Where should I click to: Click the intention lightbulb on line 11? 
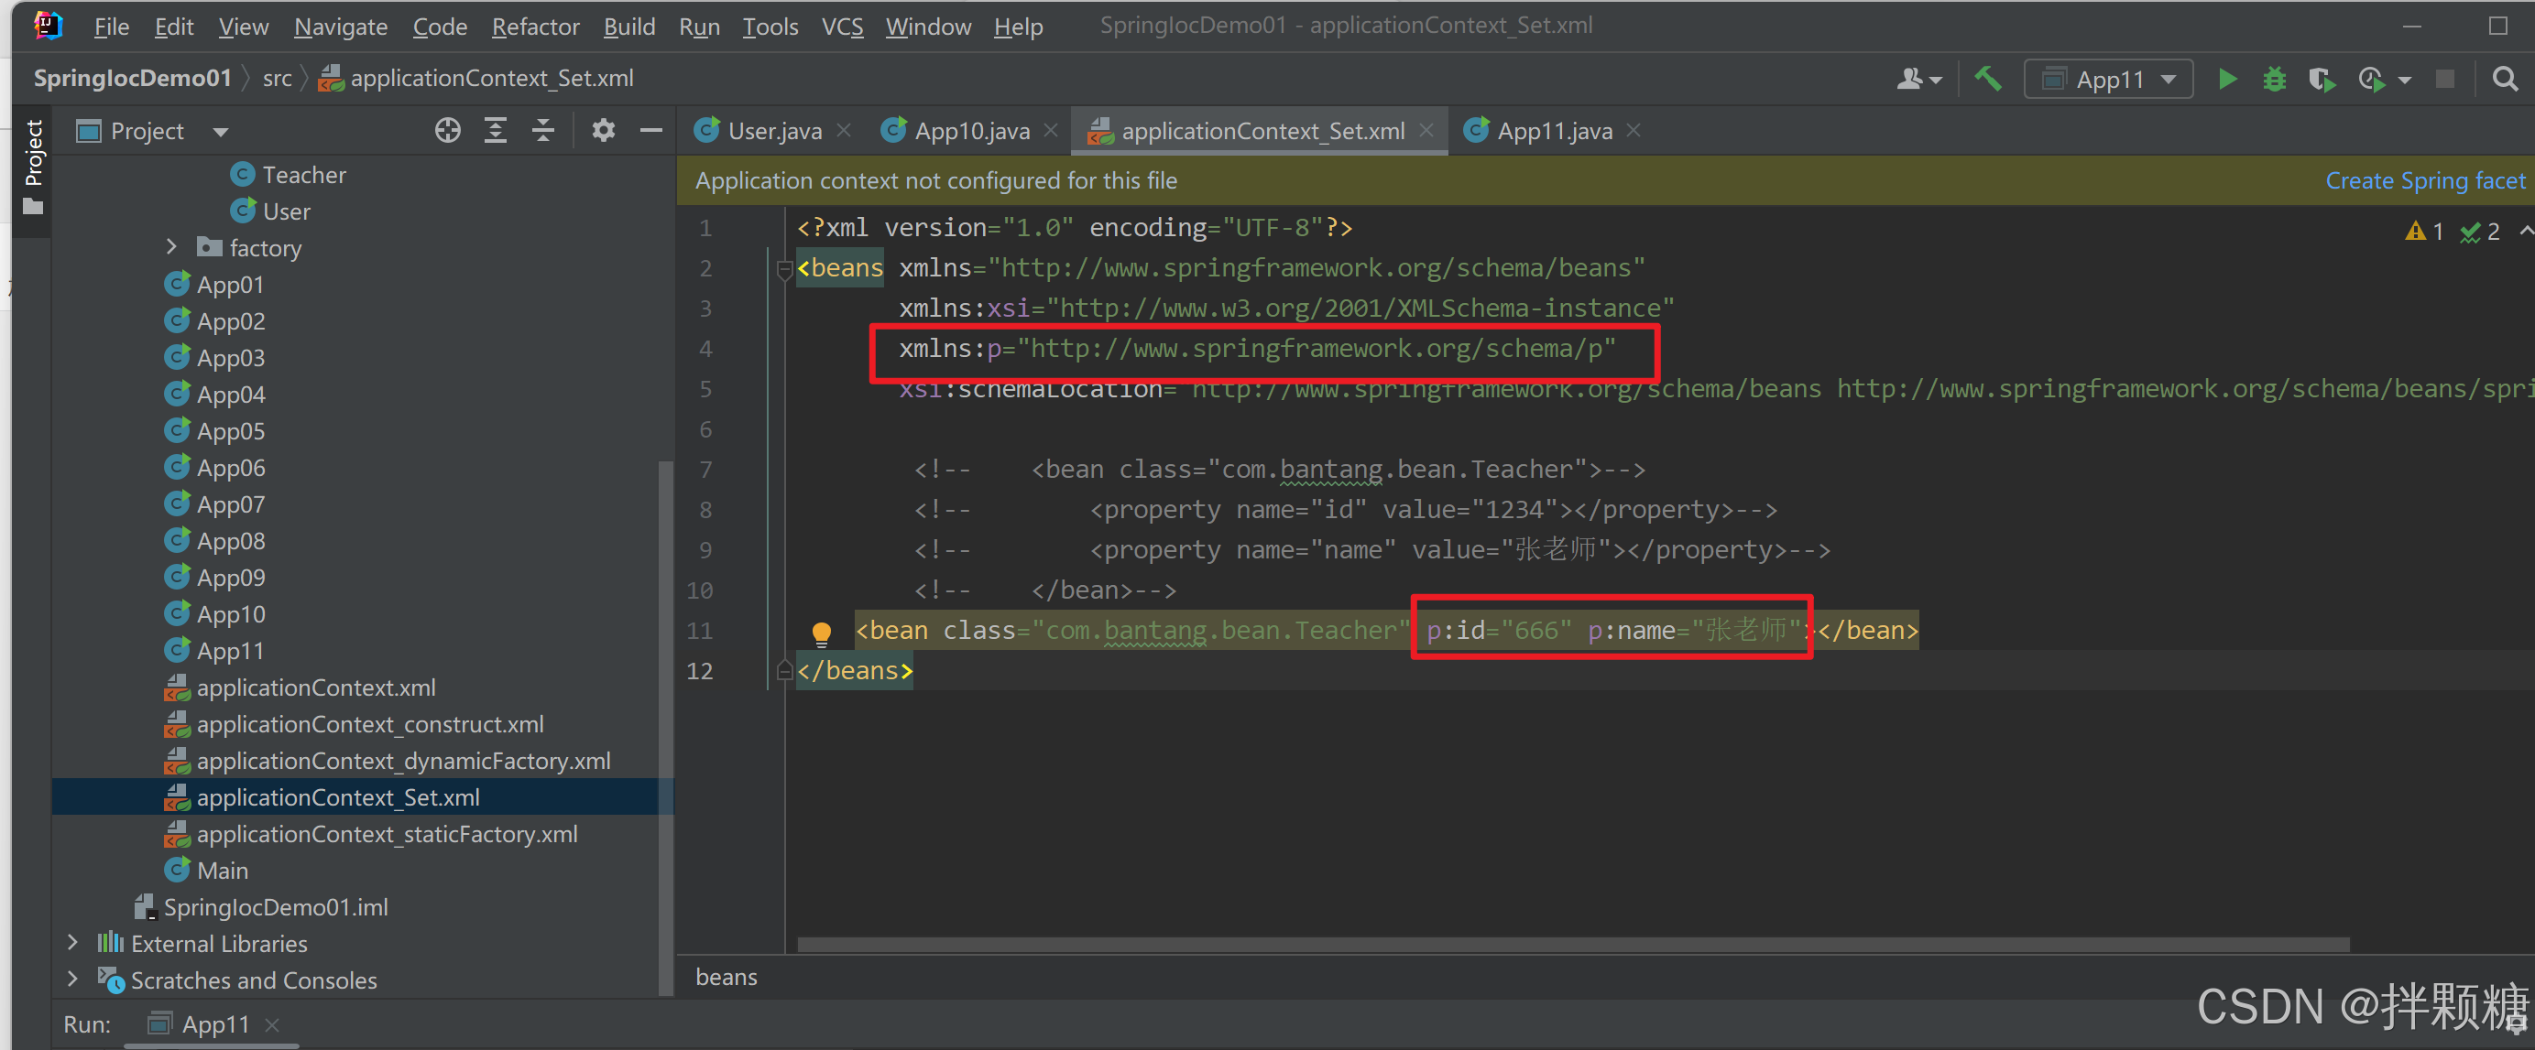pyautogui.click(x=821, y=633)
